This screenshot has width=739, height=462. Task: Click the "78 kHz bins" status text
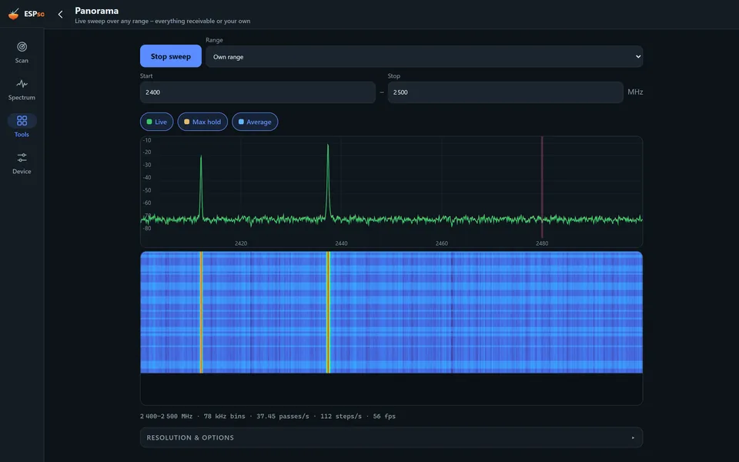(x=224, y=417)
